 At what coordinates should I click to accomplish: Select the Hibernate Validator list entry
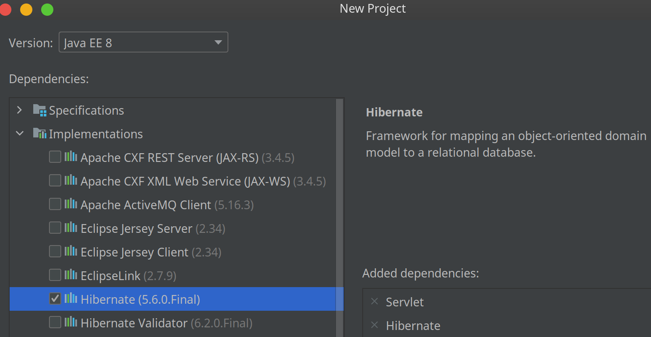(134, 323)
